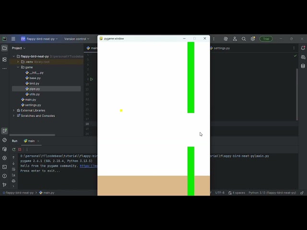Image resolution: width=307 pixels, height=230 pixels.
Task: Open the Git tool window icon
Action: coord(4,184)
